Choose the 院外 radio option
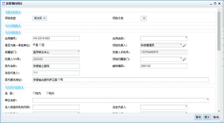This screenshot has width=224, height=123. (47, 93)
